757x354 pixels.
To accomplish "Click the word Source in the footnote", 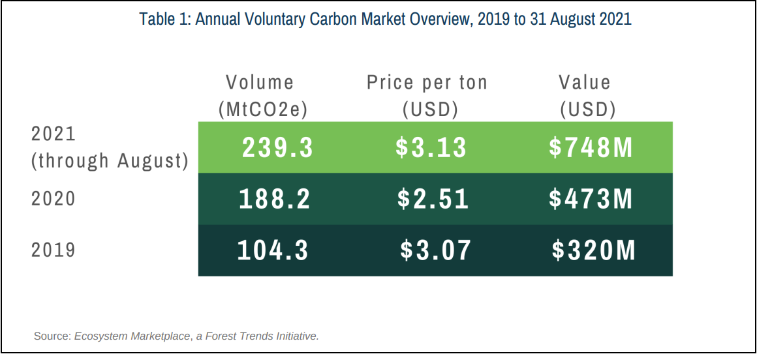I will [x=51, y=336].
